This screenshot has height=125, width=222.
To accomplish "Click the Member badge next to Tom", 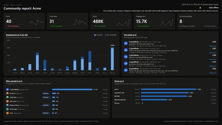I will pos(46,113).
